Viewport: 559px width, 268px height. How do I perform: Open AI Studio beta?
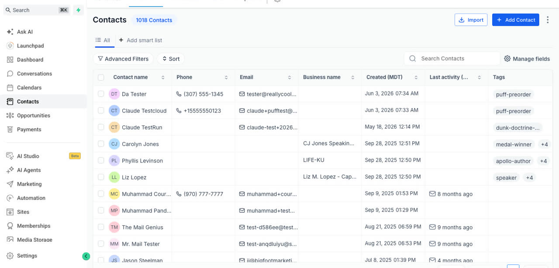pyautogui.click(x=28, y=156)
